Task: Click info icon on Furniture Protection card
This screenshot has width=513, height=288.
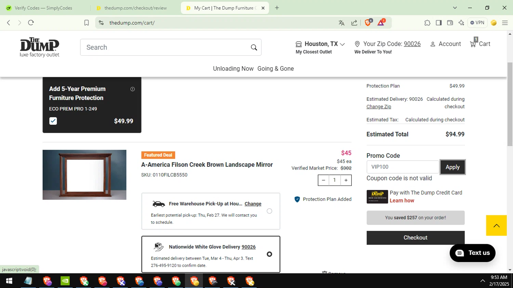Action: tap(132, 89)
